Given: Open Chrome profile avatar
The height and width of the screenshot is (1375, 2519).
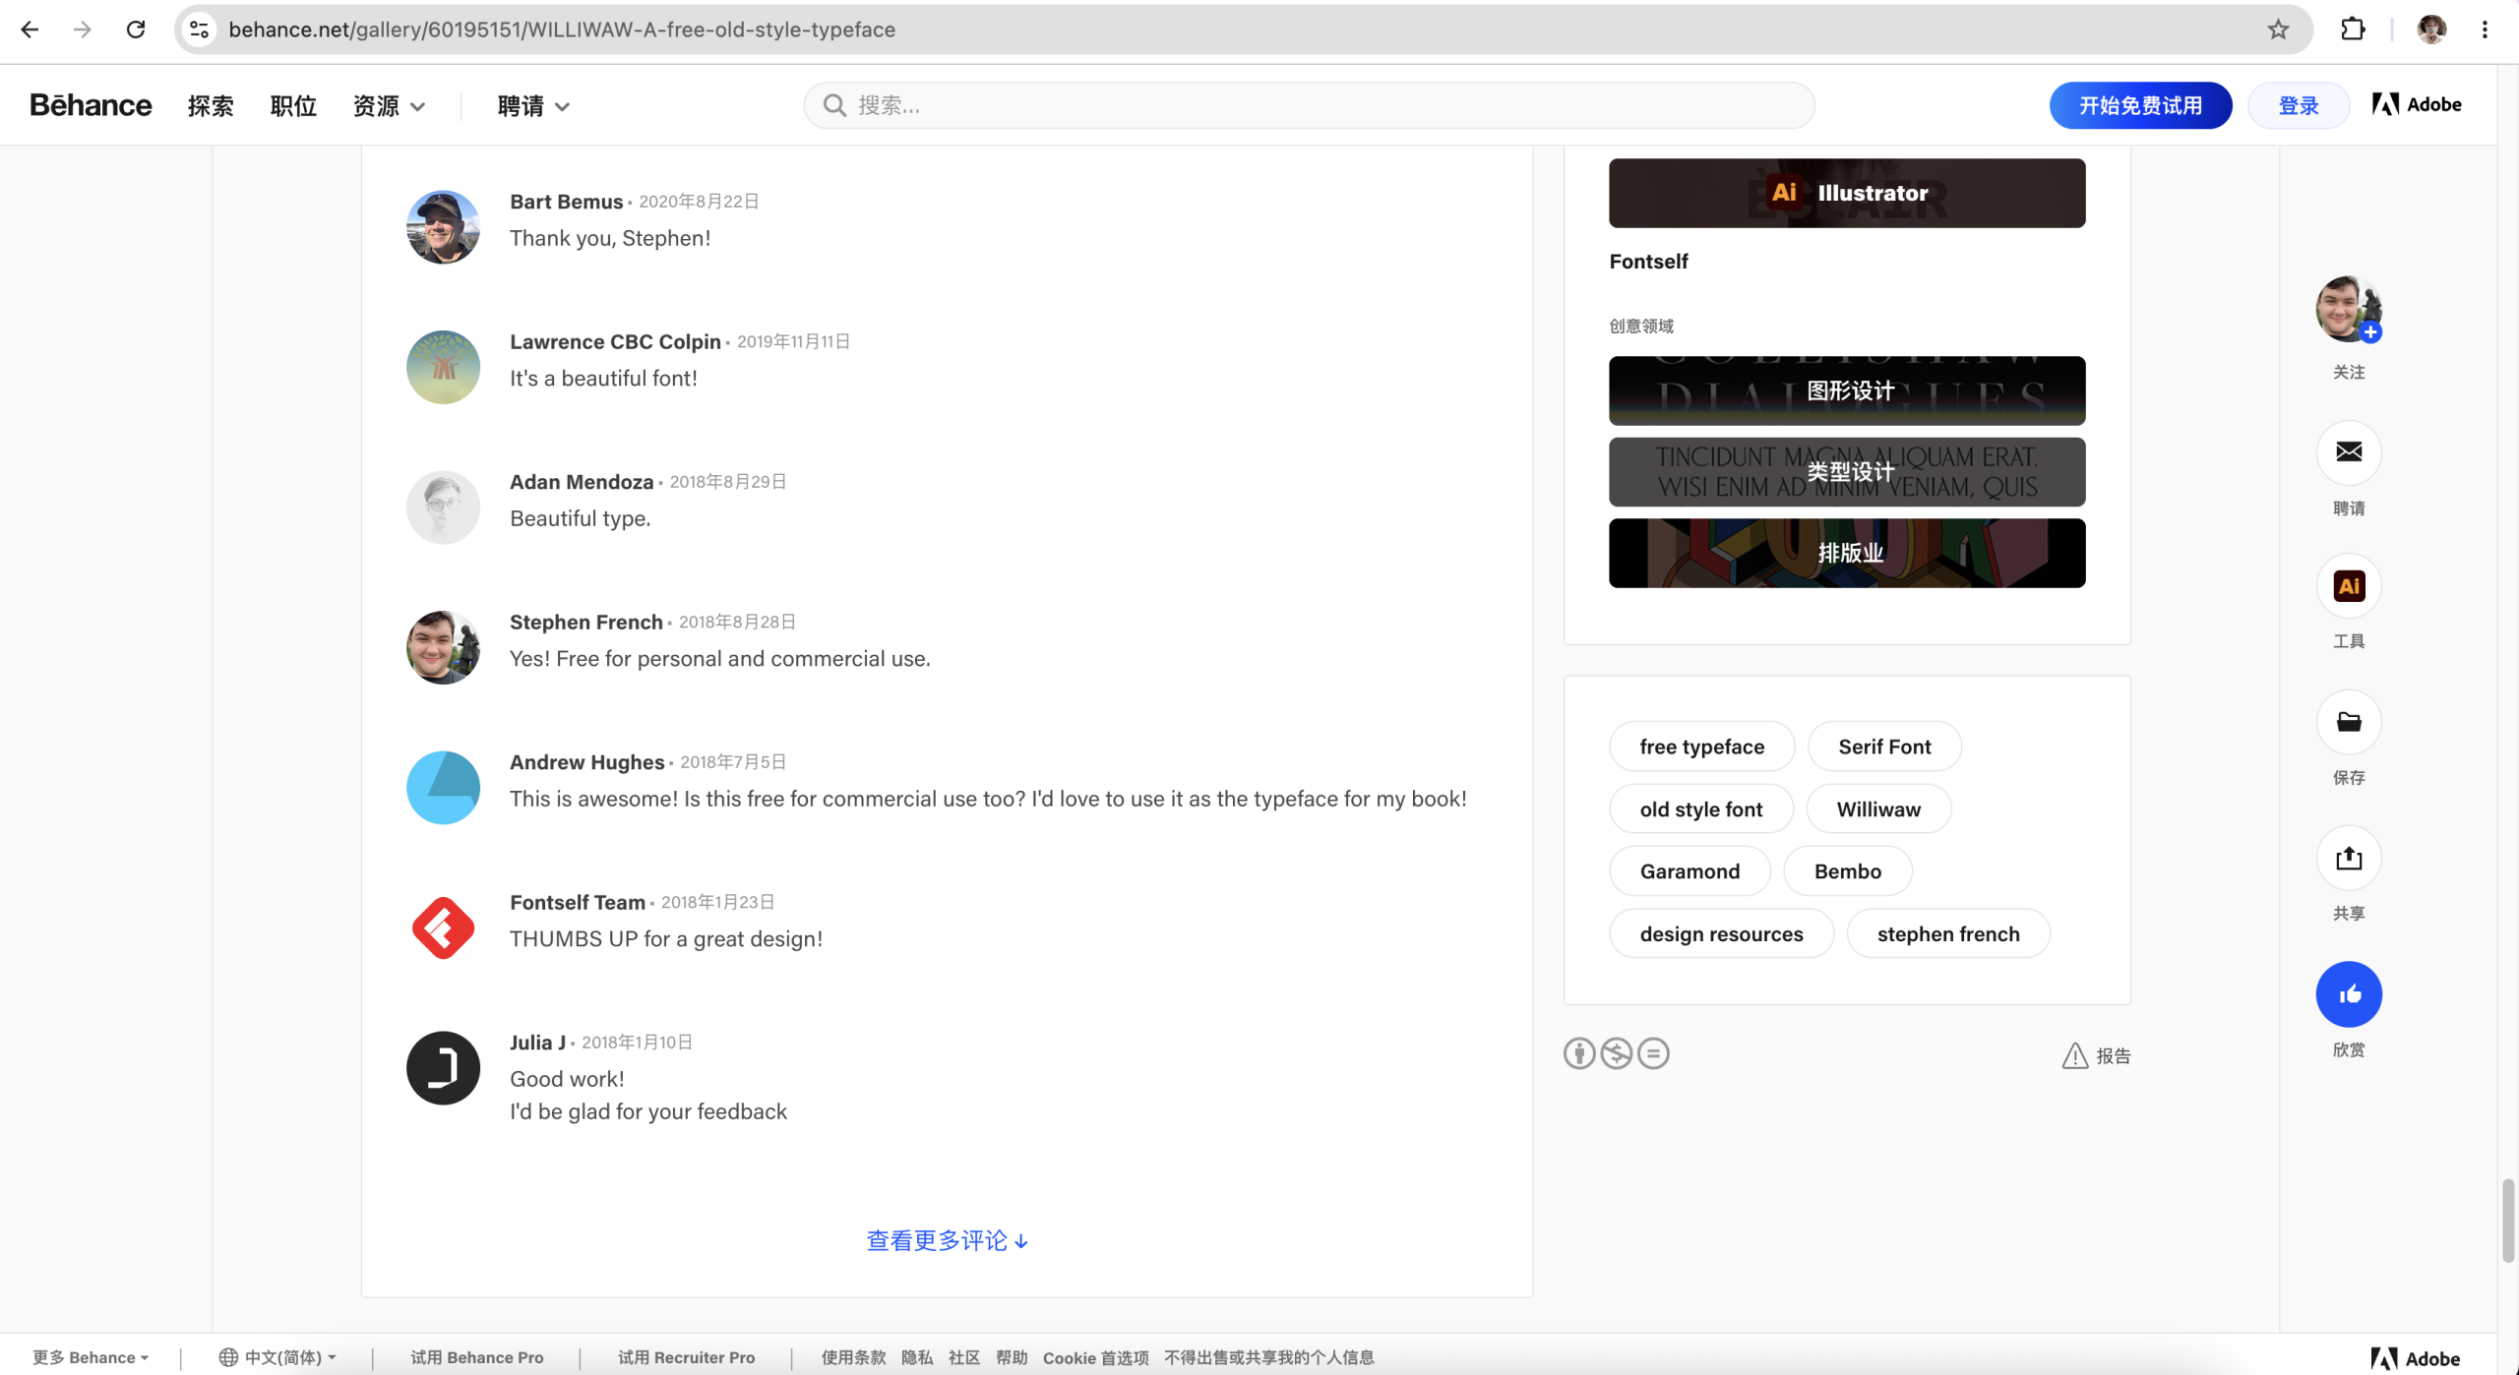Looking at the screenshot, I should 2431,30.
